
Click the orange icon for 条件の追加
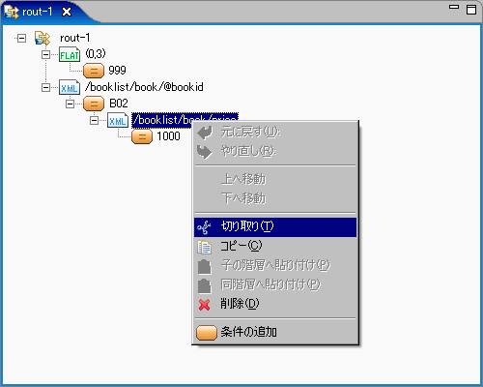(x=207, y=333)
